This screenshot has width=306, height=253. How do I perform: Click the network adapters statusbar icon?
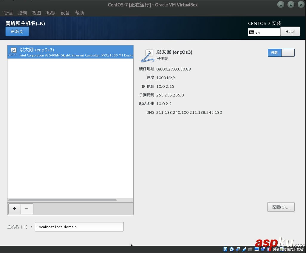coord(238,249)
